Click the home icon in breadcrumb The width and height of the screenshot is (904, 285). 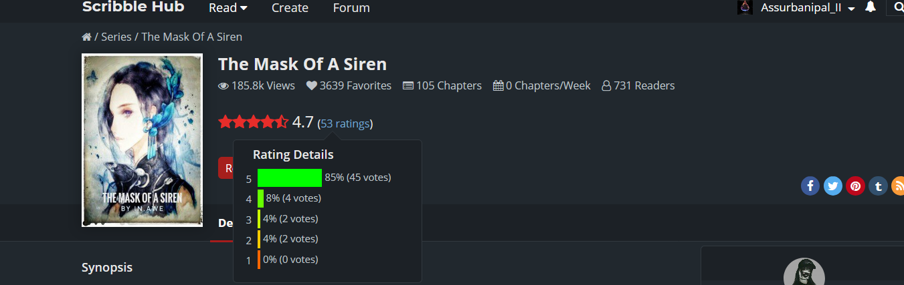[86, 37]
